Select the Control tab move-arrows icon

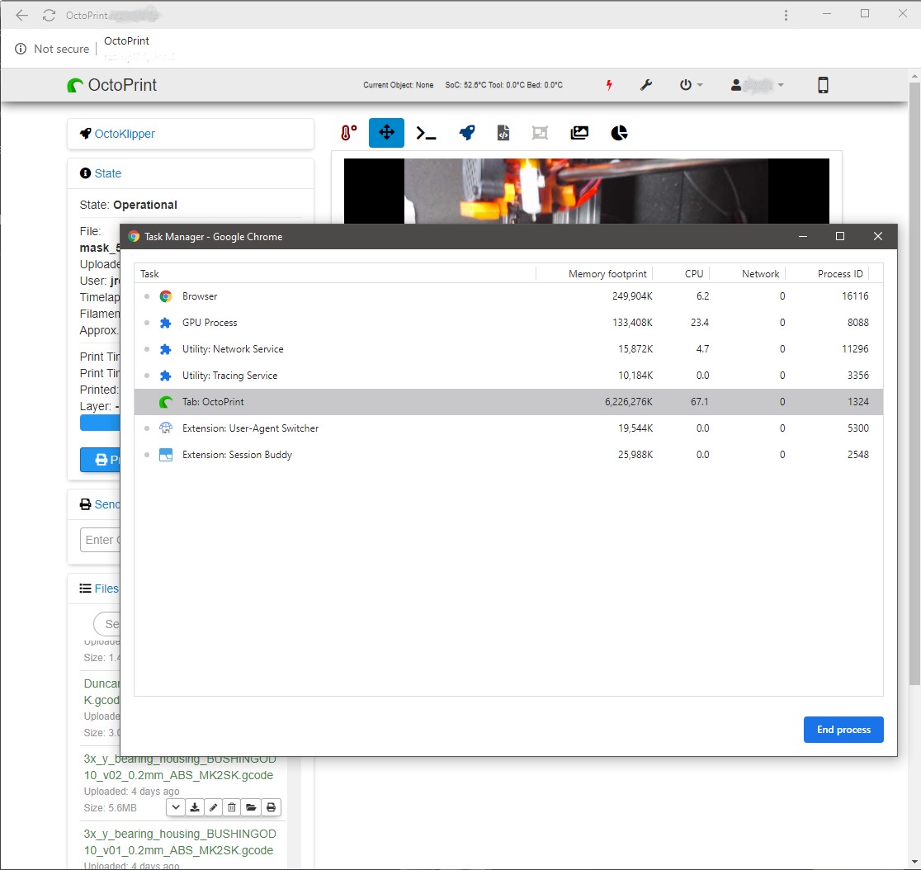(x=386, y=133)
